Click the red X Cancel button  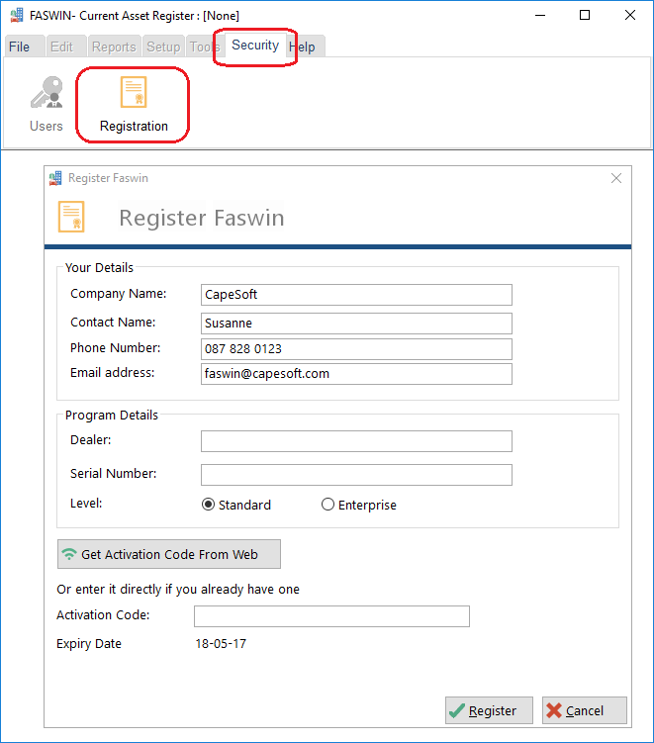coord(585,710)
